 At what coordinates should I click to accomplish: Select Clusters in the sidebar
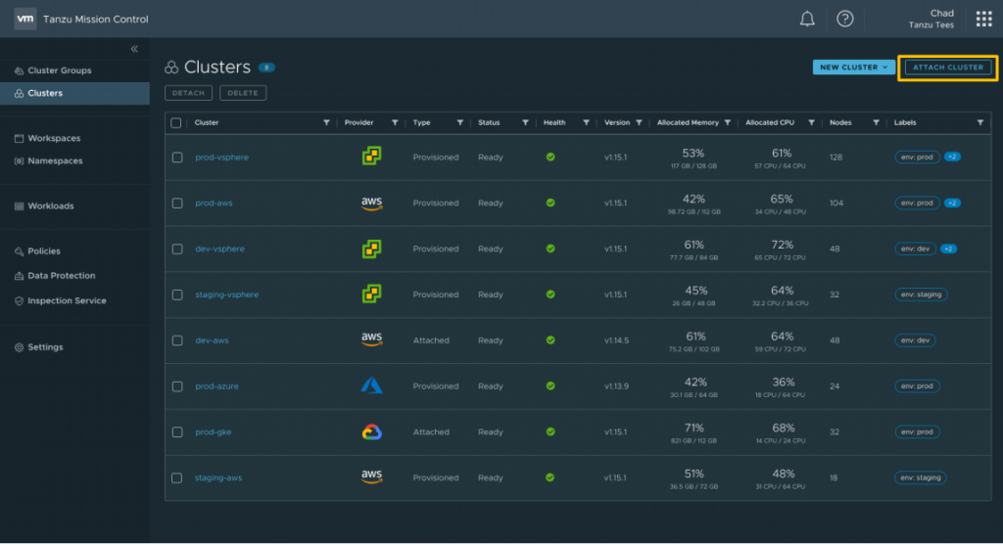(74, 93)
